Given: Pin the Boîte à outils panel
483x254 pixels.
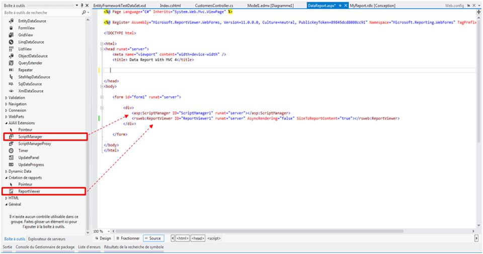Looking at the screenshot, I should (x=82, y=5).
